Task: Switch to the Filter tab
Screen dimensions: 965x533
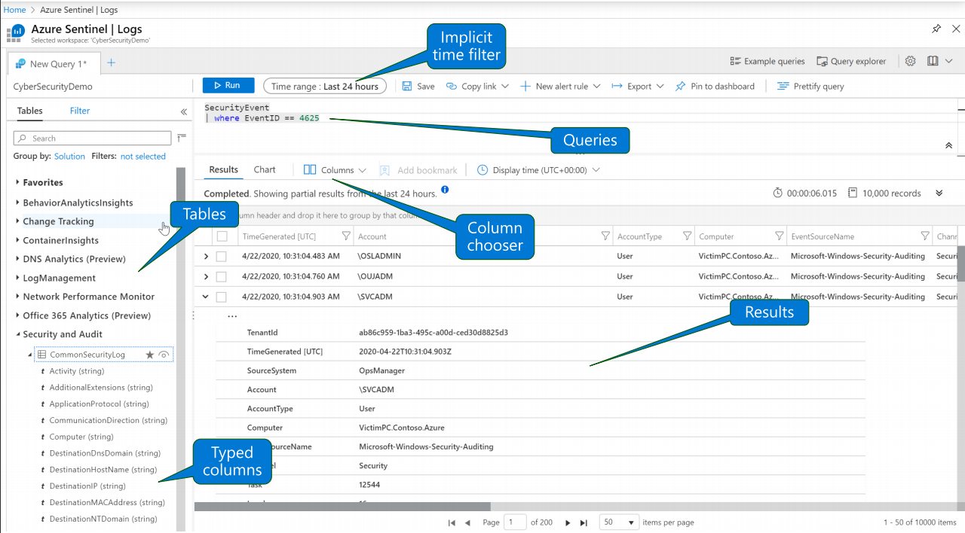Action: (80, 111)
